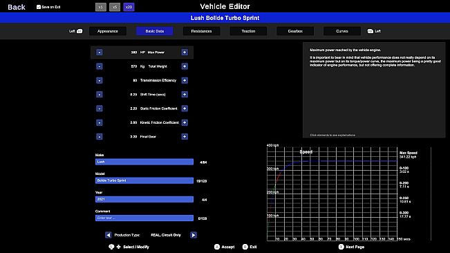
Task: Set step multiplier to x1
Action: [101, 7]
